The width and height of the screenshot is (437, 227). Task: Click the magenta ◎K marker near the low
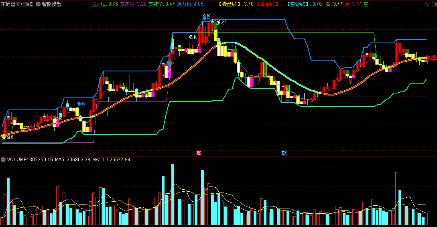tap(289, 100)
